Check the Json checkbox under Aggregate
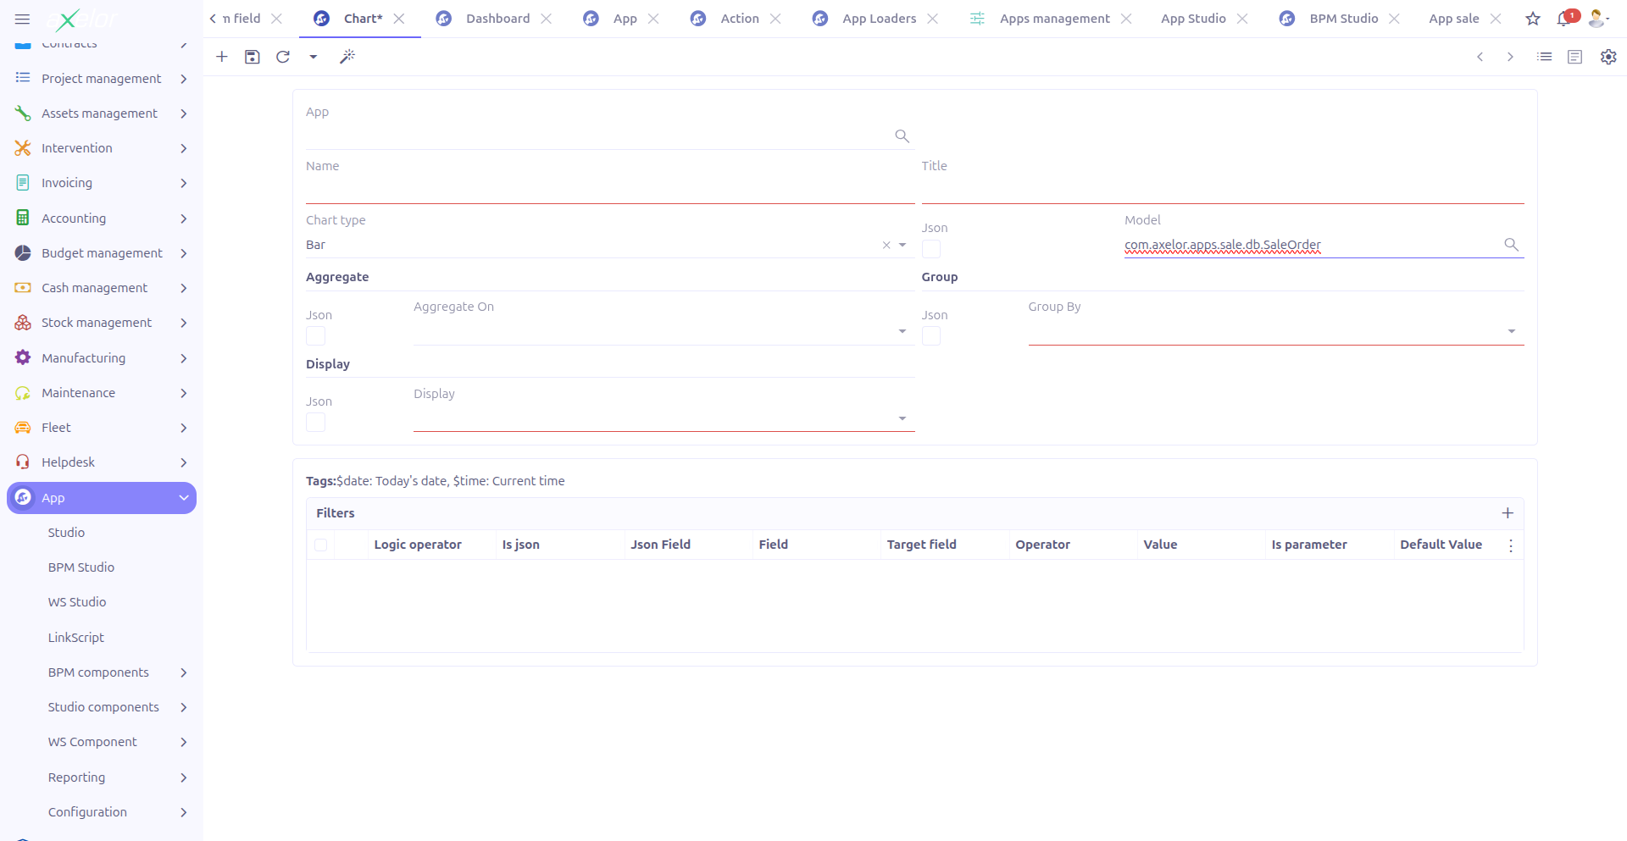Image resolution: width=1627 pixels, height=841 pixels. point(315,335)
